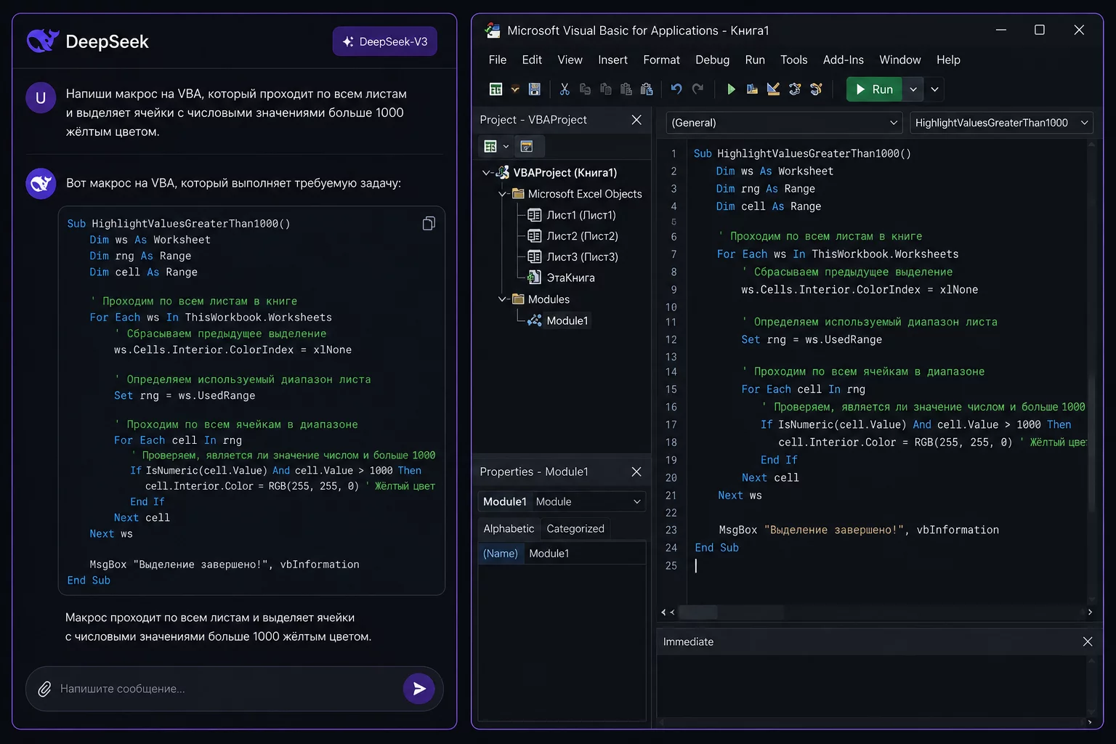This screenshot has height=744, width=1116.
Task: Open the Tools menu
Action: coord(794,60)
